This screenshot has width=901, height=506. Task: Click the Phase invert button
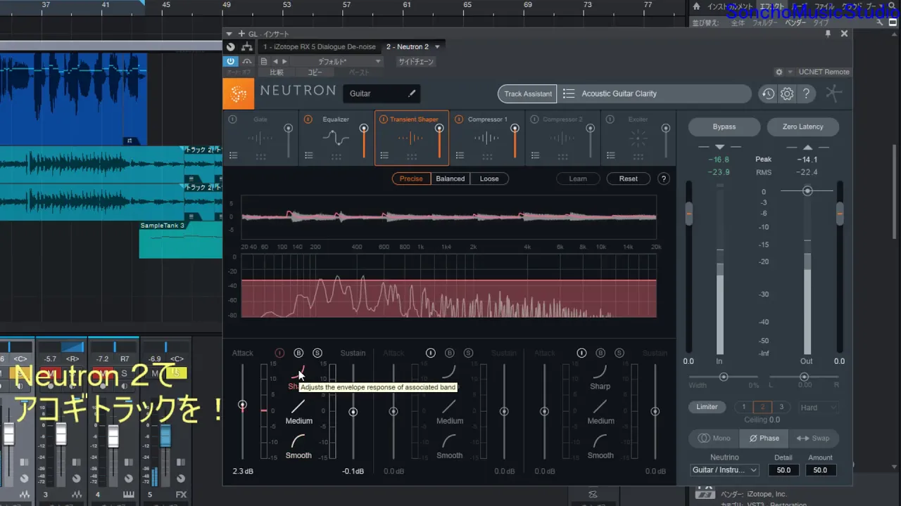pyautogui.click(x=764, y=438)
